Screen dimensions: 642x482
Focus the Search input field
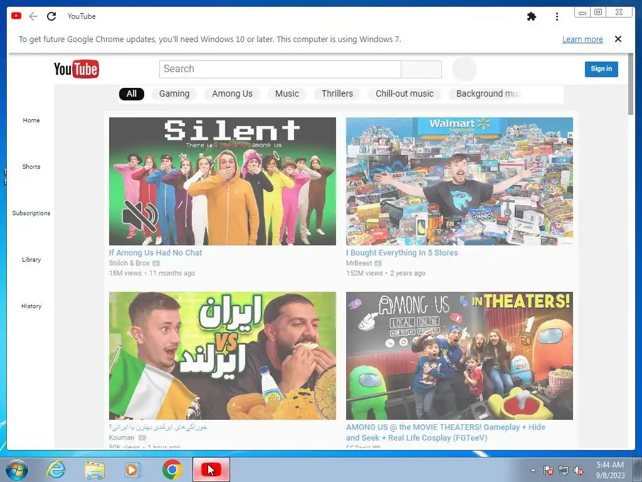280,69
